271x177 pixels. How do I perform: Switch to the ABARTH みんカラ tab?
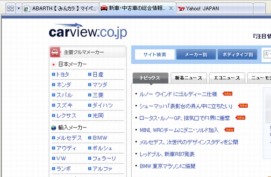click(61, 8)
